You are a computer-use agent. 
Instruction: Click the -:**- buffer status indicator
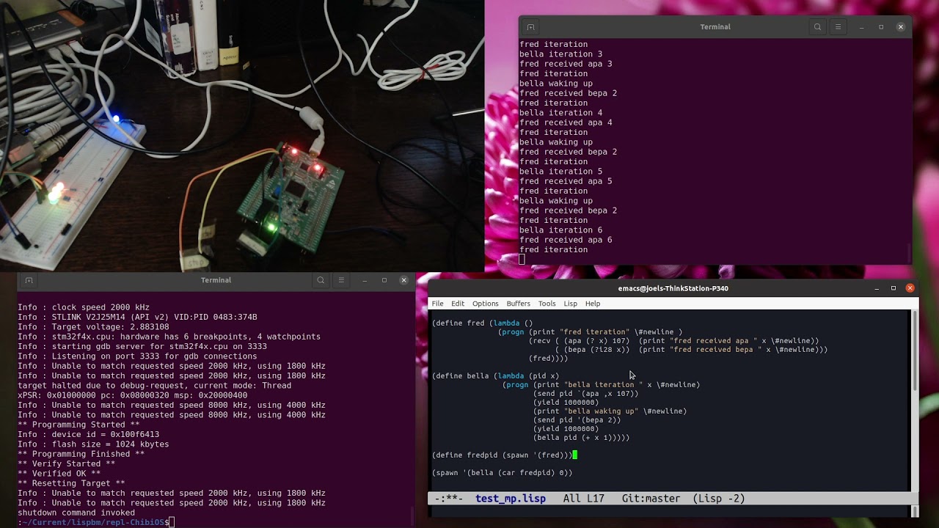click(449, 499)
